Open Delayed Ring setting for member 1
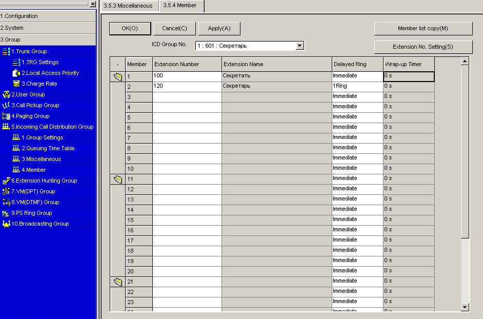This screenshot has width=483, height=319. click(357, 76)
